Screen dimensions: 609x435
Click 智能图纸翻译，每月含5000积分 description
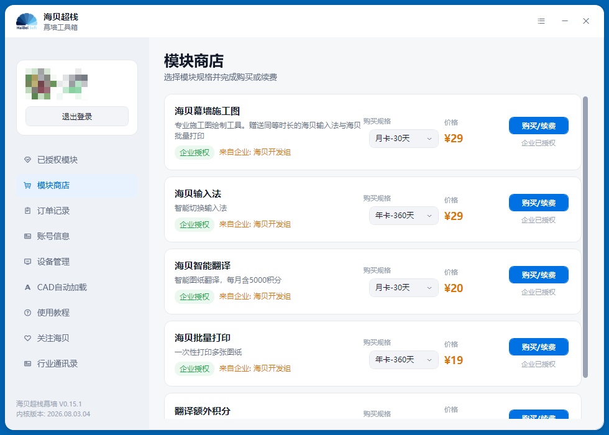(x=228, y=280)
